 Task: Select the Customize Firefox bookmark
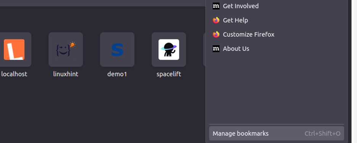pos(277,34)
